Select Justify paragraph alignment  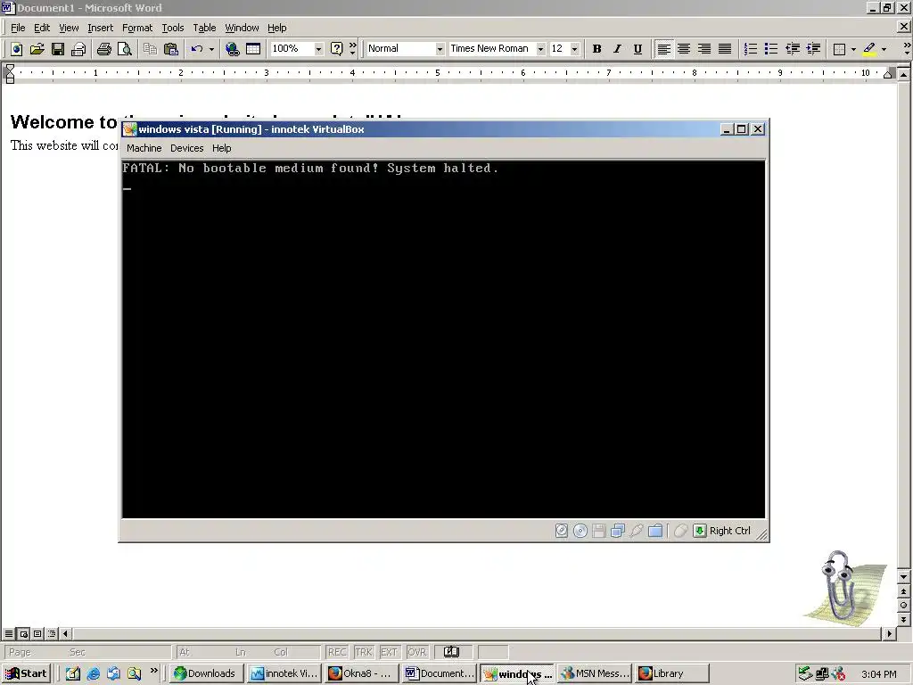(724, 49)
